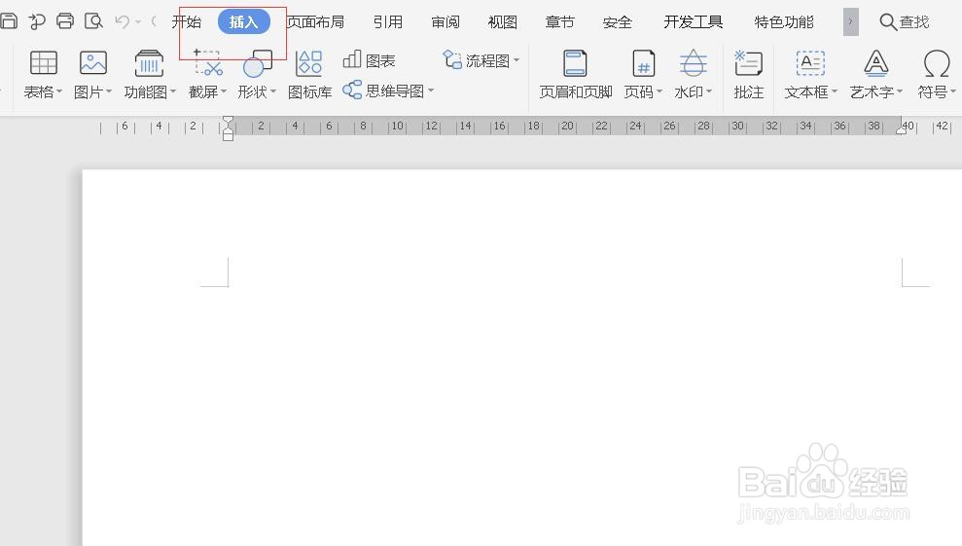Click the 页码 page number icon

click(x=643, y=63)
